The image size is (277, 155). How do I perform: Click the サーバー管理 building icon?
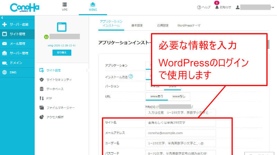pos(5,53)
